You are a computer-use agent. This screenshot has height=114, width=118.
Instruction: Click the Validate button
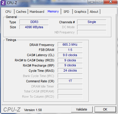click(x=81, y=109)
